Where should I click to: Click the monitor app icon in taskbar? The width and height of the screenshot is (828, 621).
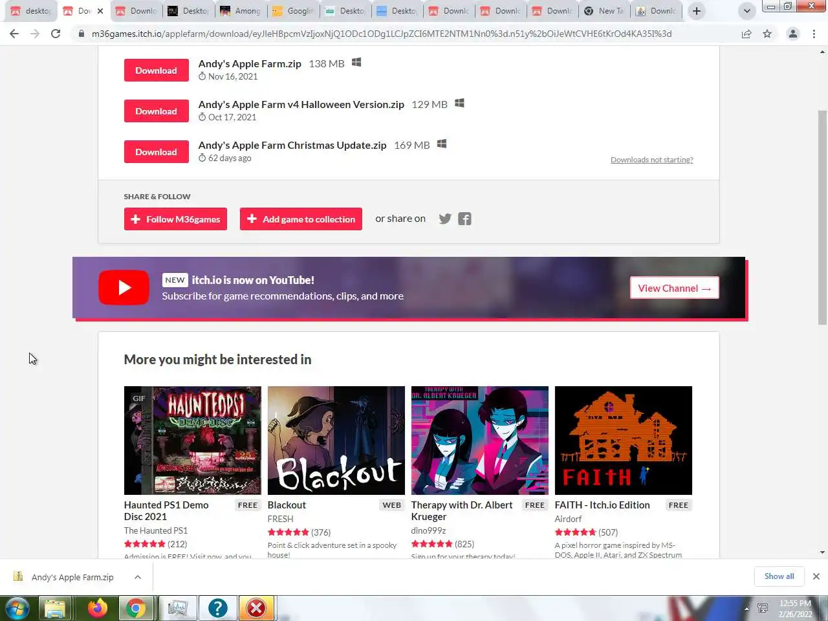click(x=177, y=608)
